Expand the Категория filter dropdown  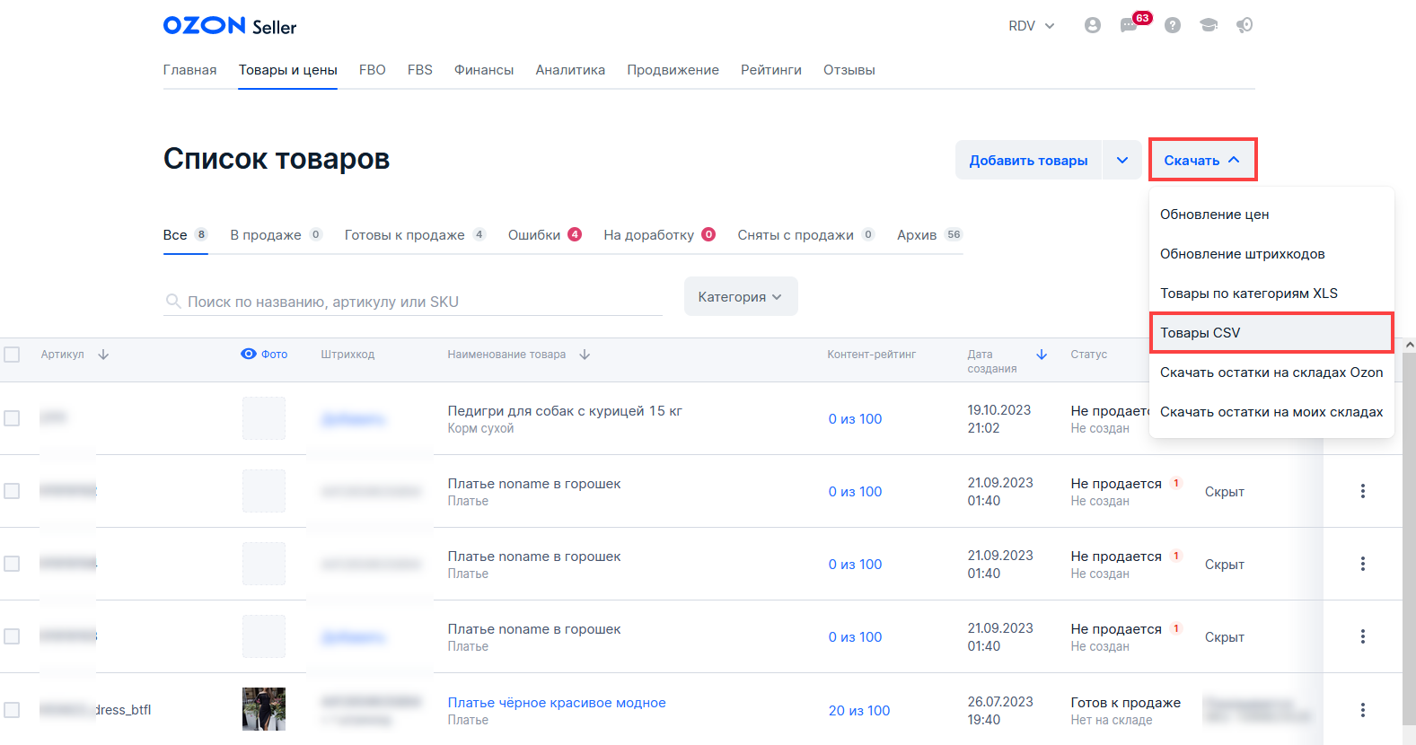tap(740, 297)
